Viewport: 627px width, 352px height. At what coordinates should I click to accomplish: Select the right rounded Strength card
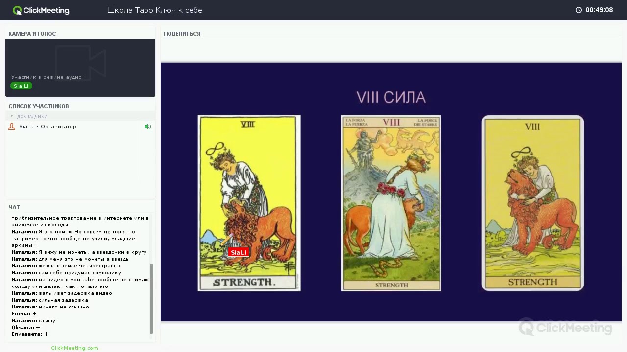(532, 203)
